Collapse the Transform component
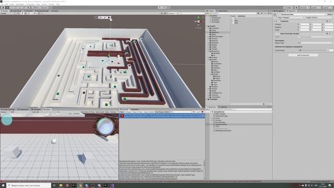The height and width of the screenshot is (188, 334). click(274, 21)
